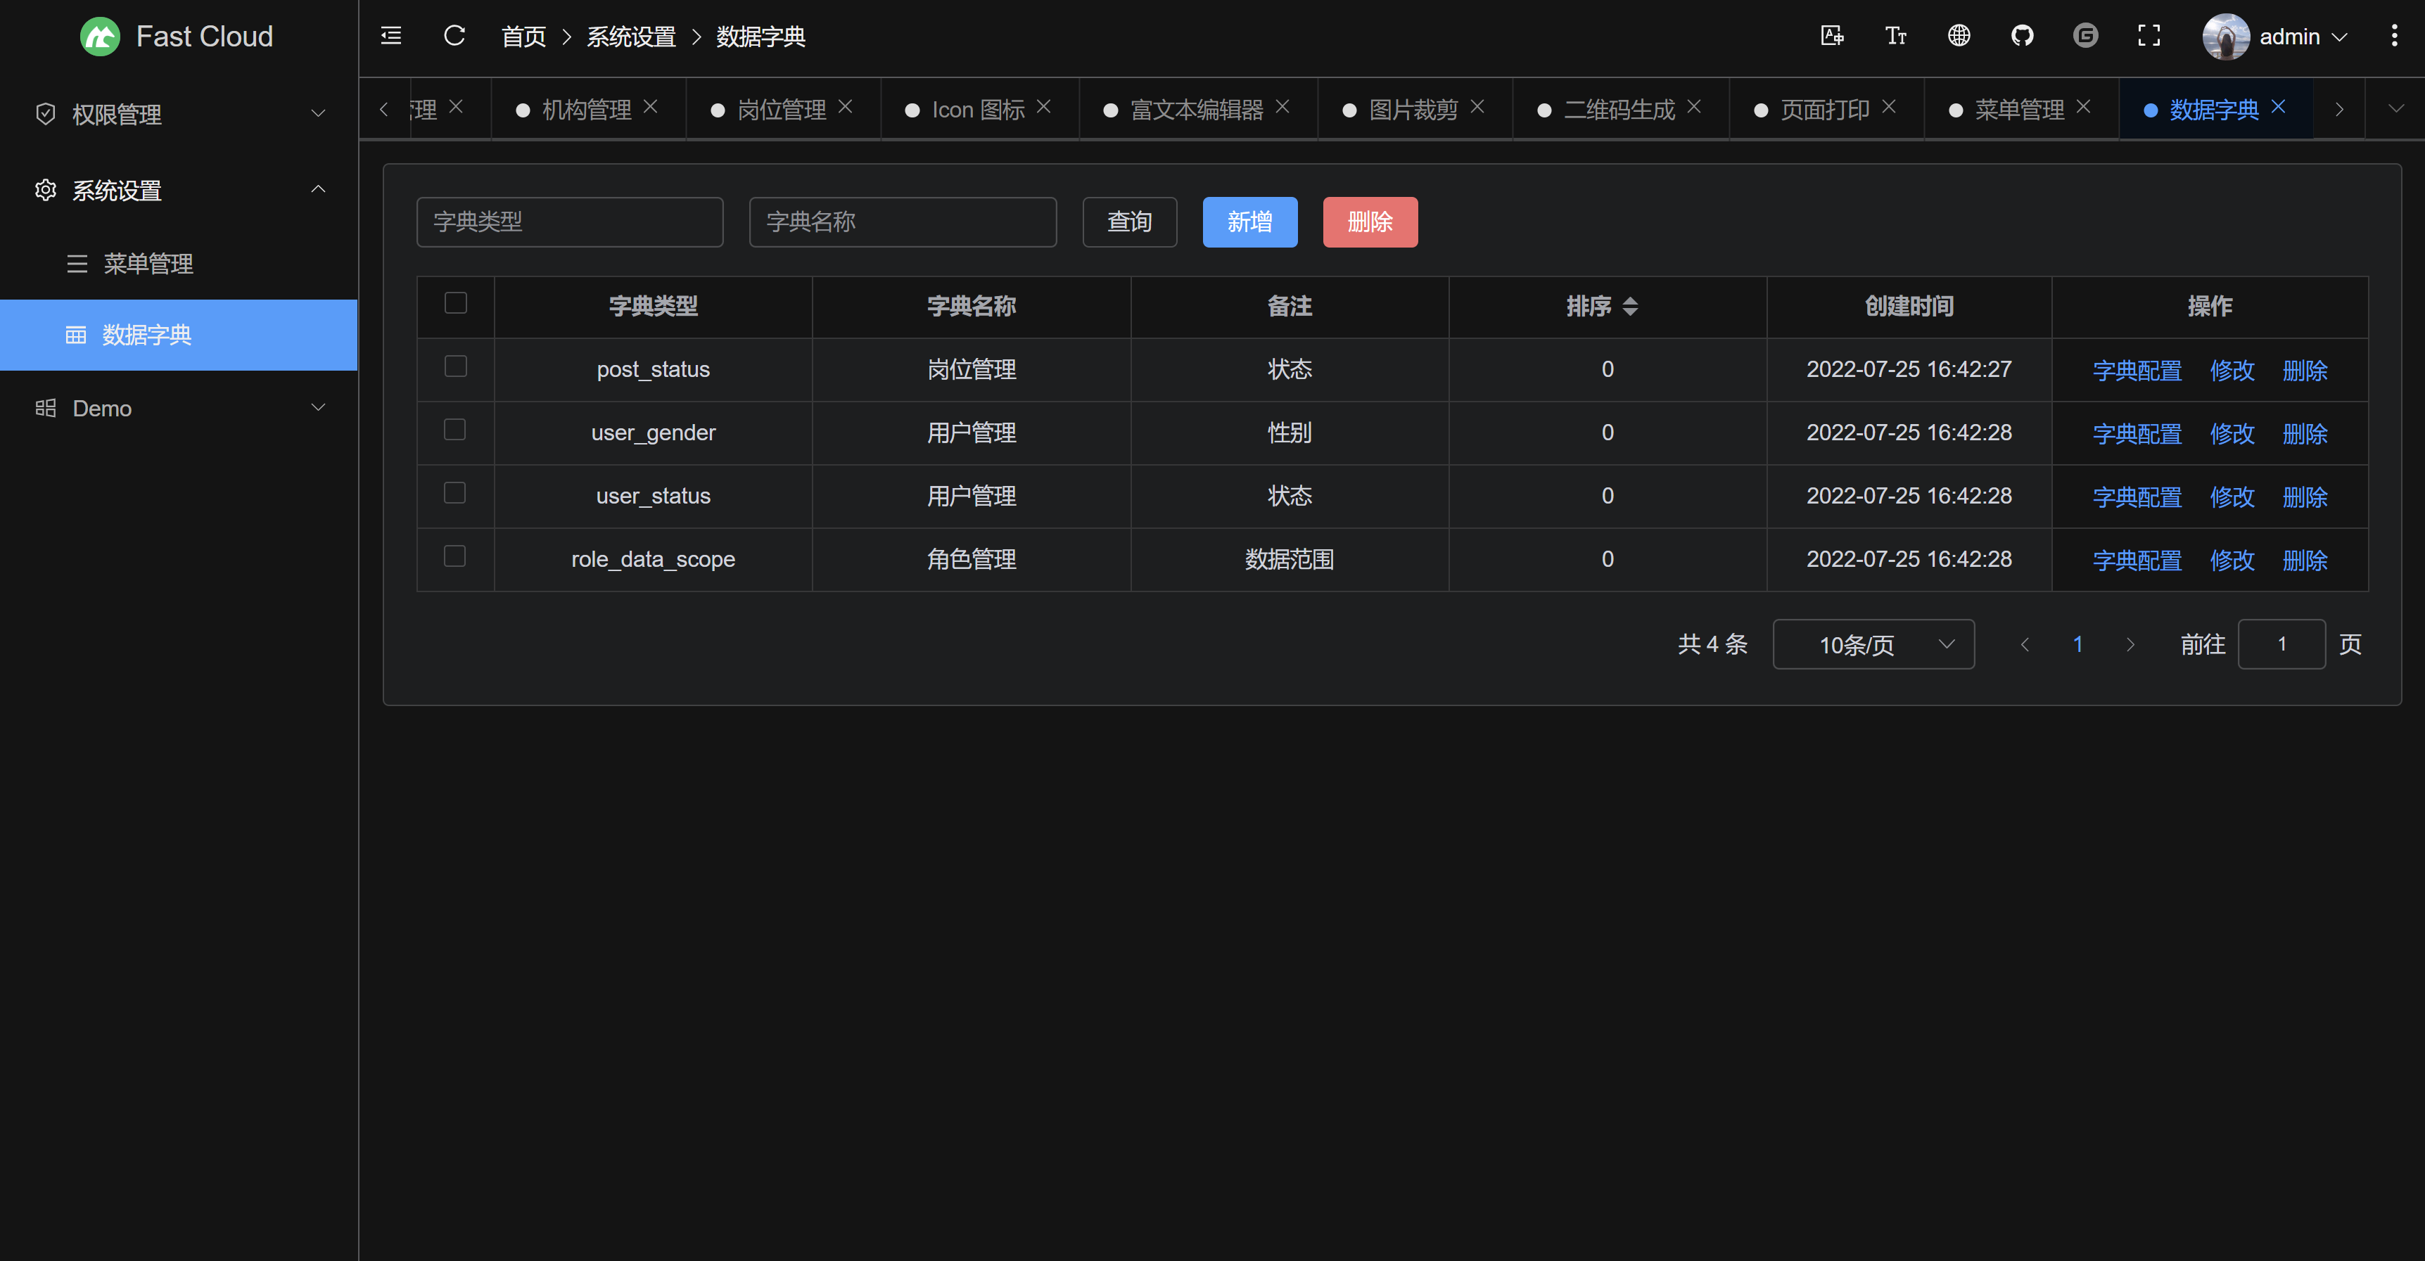Close the 数据字典 tab

coord(2278,108)
